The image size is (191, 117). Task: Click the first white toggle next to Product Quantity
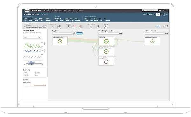pos(158,14)
